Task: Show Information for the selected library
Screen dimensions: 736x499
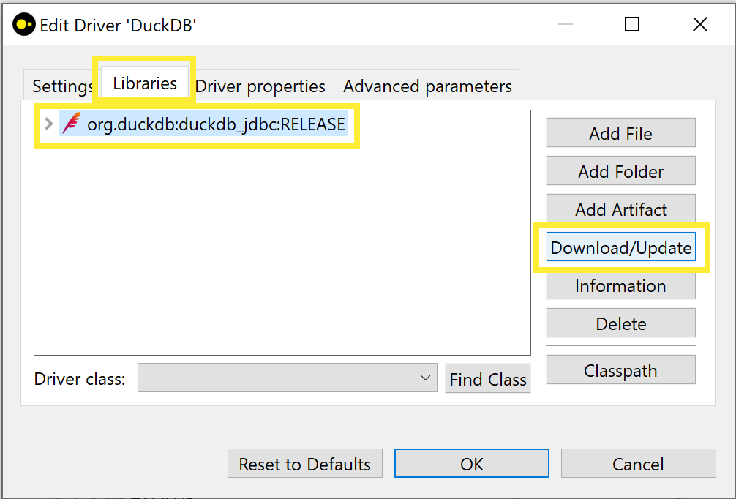Action: (620, 285)
